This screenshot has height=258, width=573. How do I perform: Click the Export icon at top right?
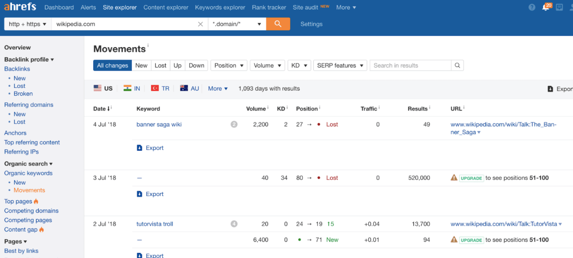point(550,89)
